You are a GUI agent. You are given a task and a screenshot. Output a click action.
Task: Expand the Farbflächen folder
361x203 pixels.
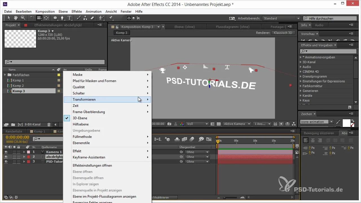5,75
